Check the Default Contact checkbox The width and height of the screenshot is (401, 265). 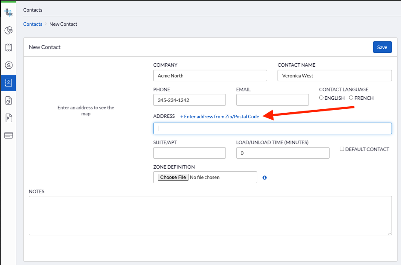coord(342,149)
